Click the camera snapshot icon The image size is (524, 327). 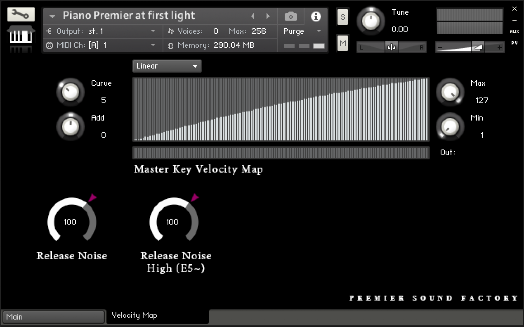(291, 17)
